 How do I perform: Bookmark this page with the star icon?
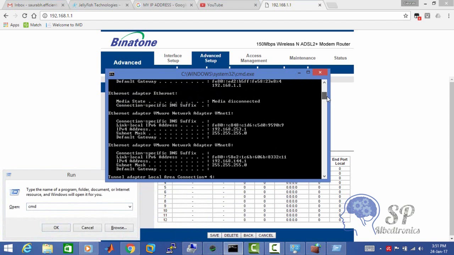tap(406, 16)
